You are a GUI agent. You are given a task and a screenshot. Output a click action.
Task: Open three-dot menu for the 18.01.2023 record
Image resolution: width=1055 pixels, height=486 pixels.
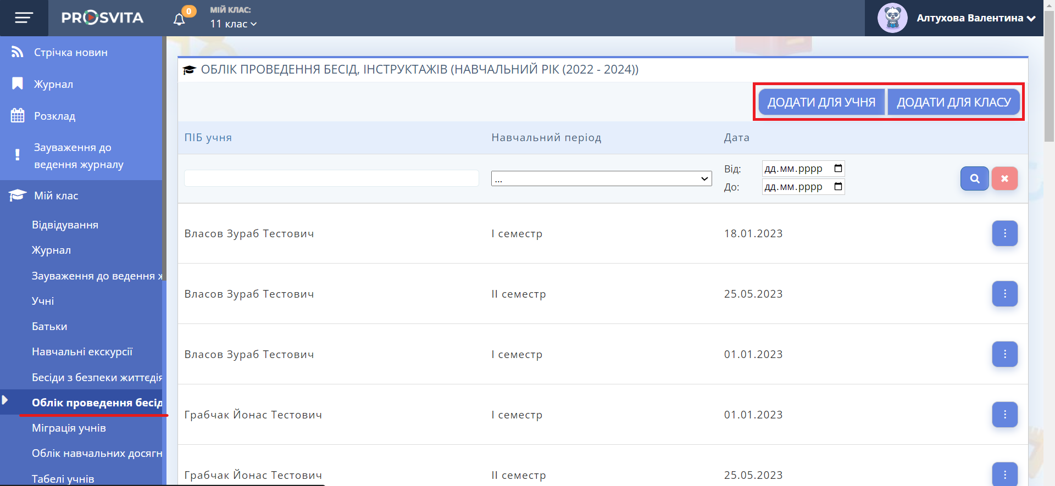click(1004, 233)
